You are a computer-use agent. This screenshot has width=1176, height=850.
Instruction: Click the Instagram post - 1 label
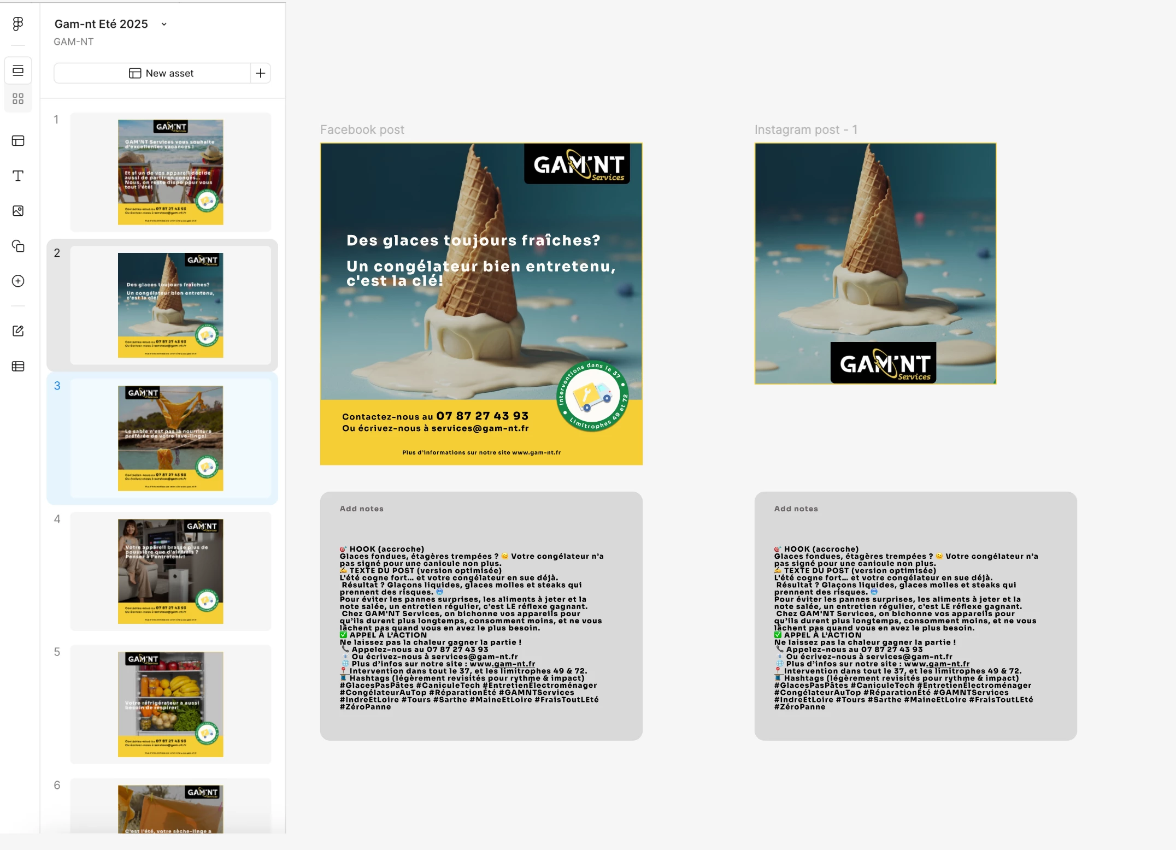805,129
